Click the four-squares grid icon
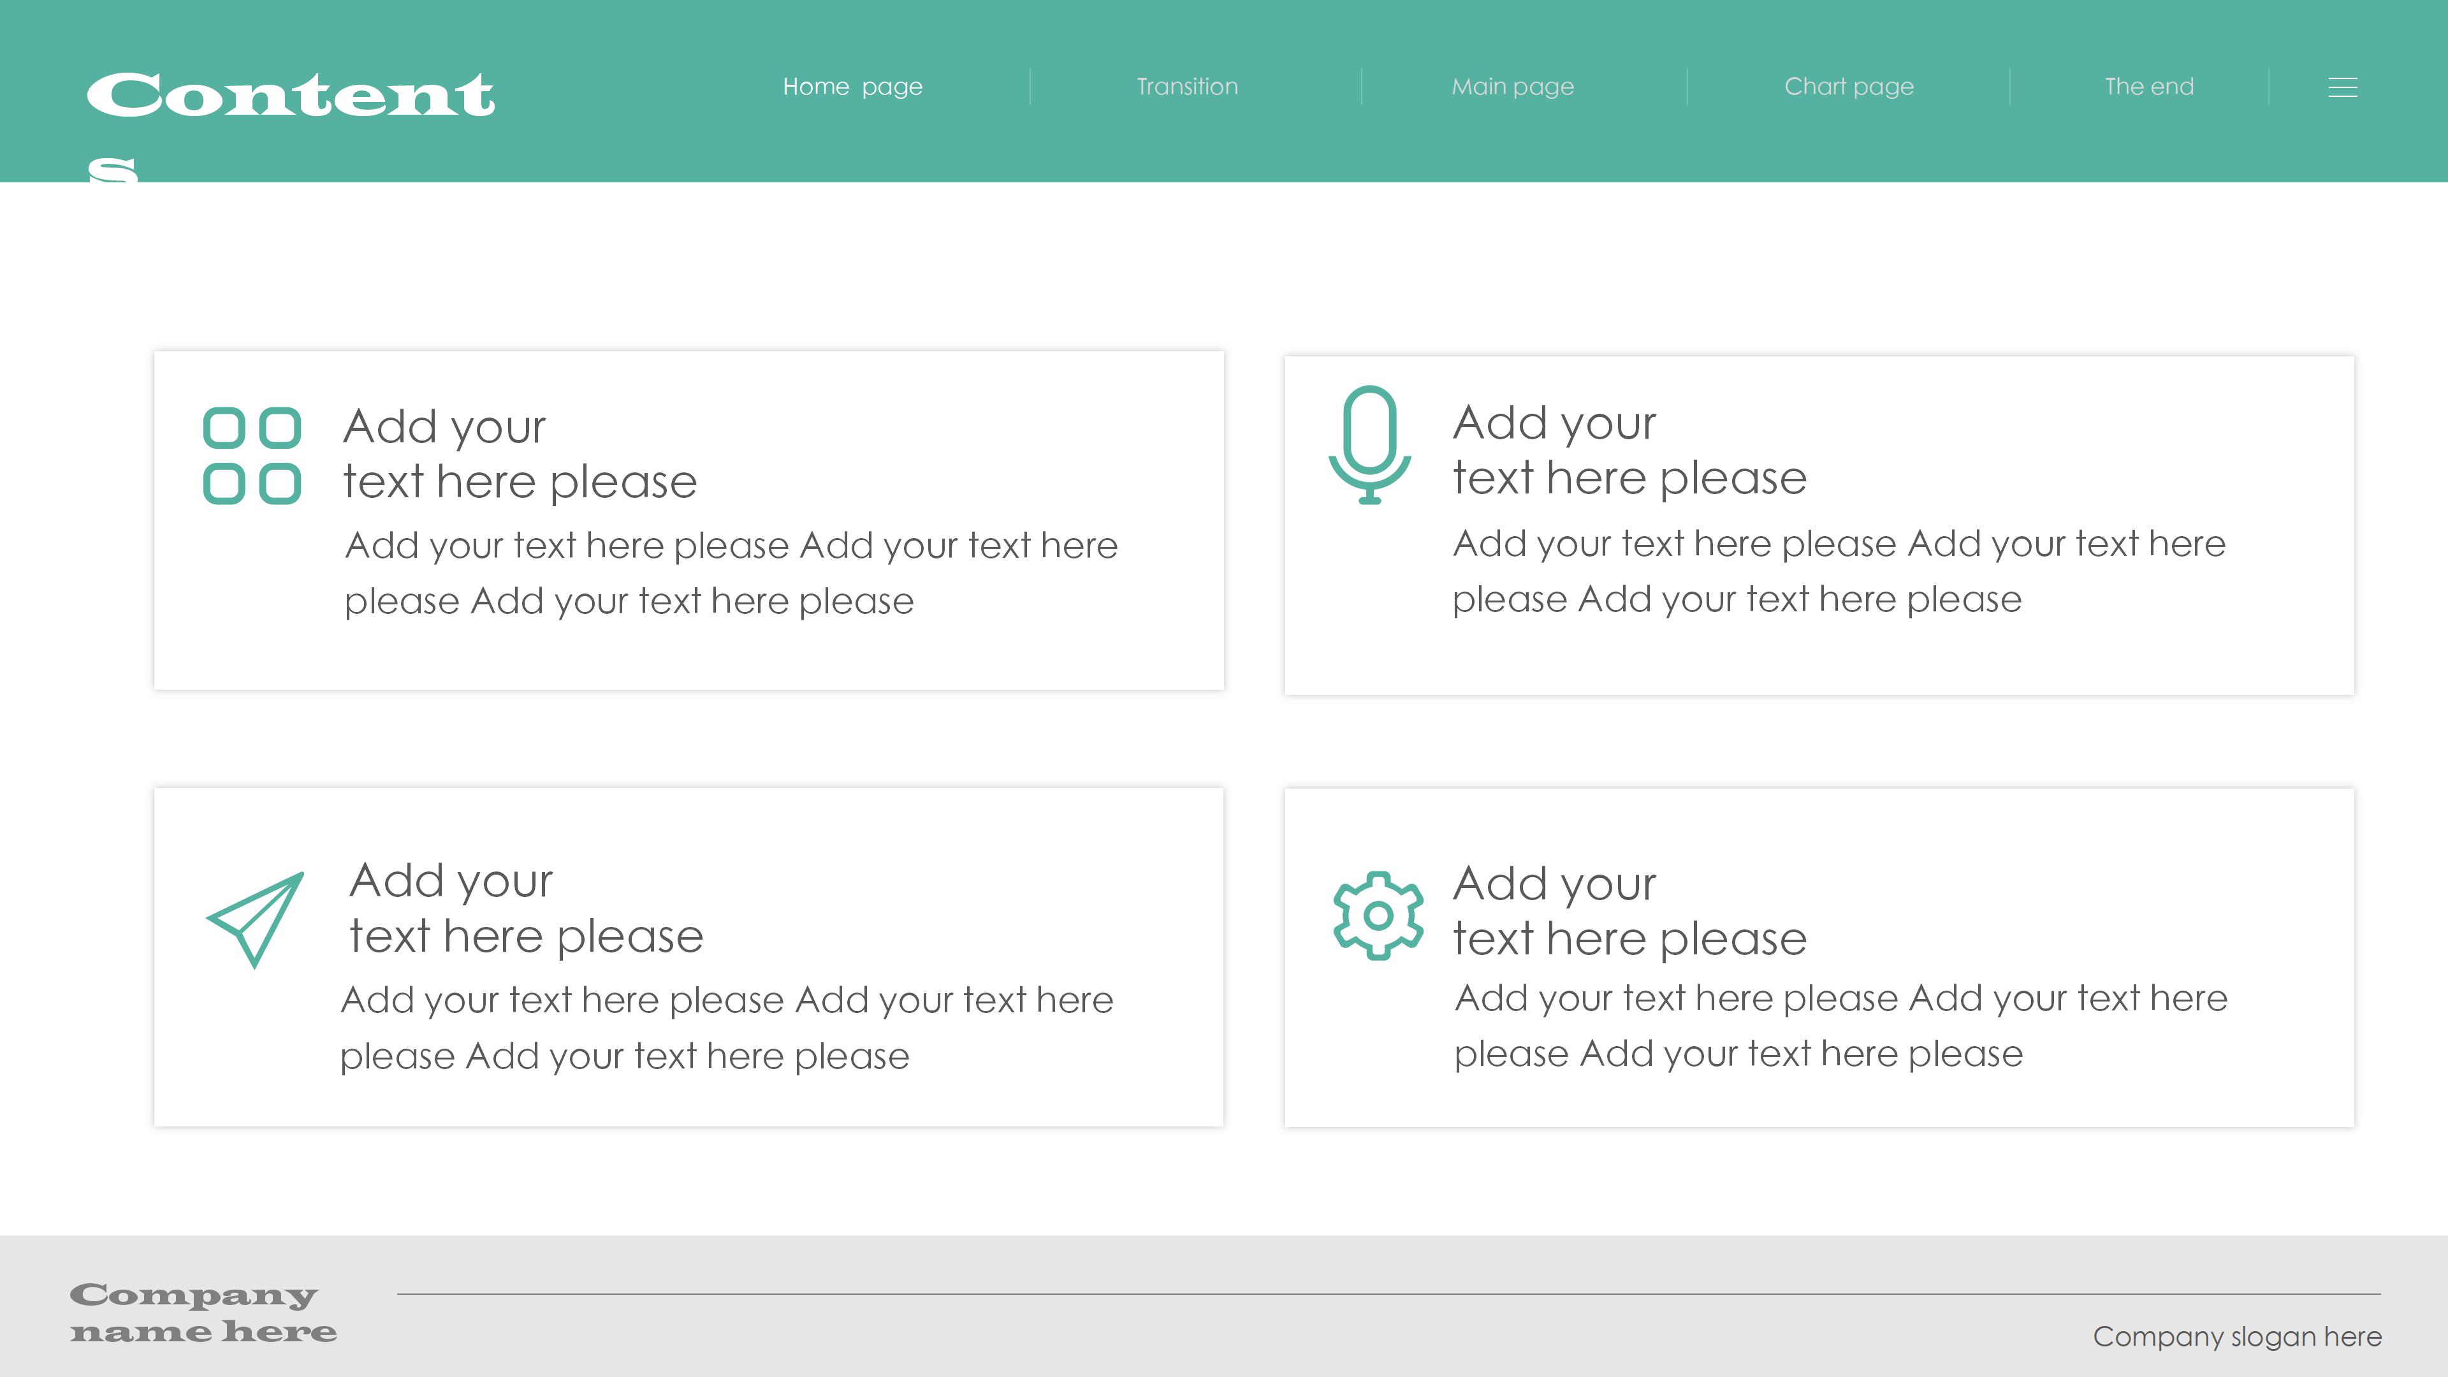Viewport: 2448px width, 1377px height. point(252,455)
